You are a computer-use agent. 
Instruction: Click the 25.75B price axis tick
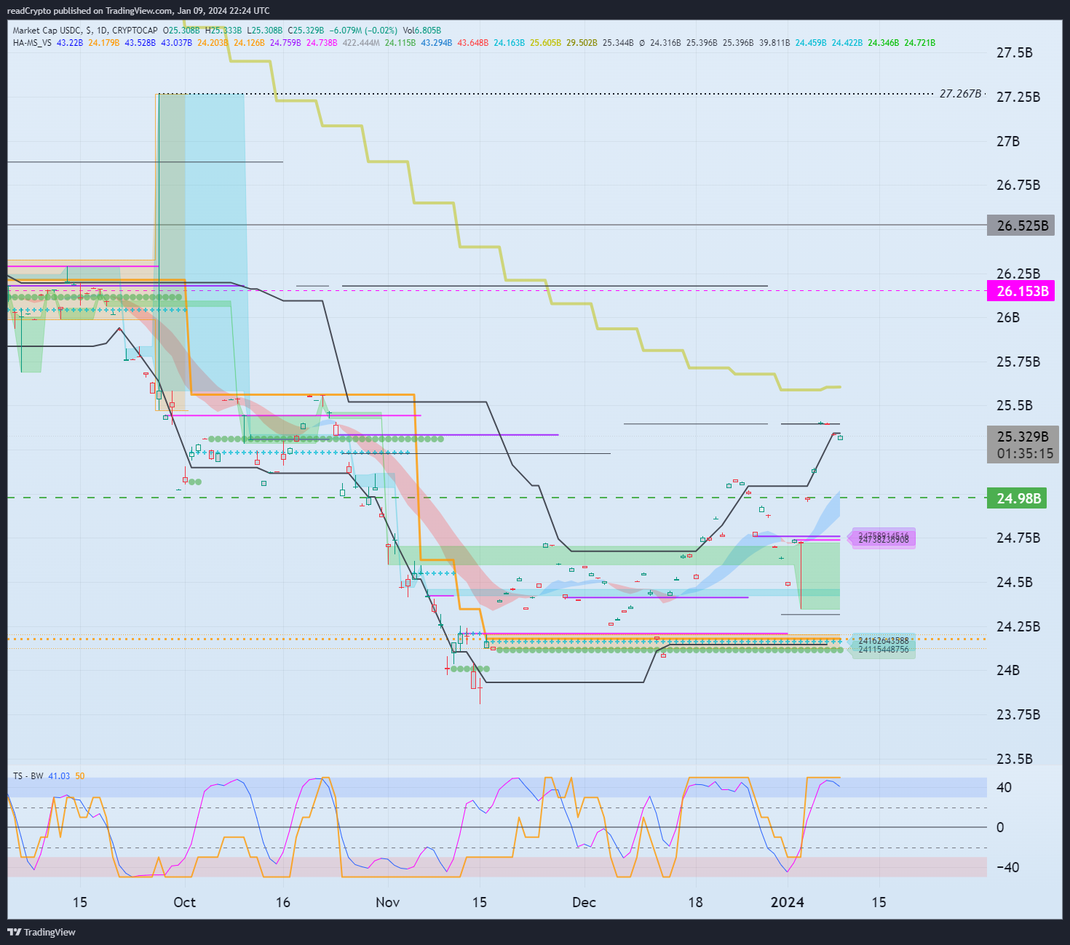(x=1018, y=362)
